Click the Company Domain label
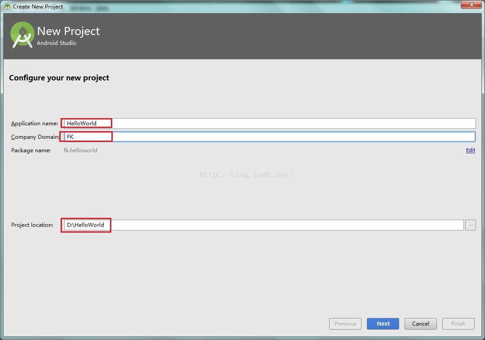The image size is (485, 340). point(35,137)
